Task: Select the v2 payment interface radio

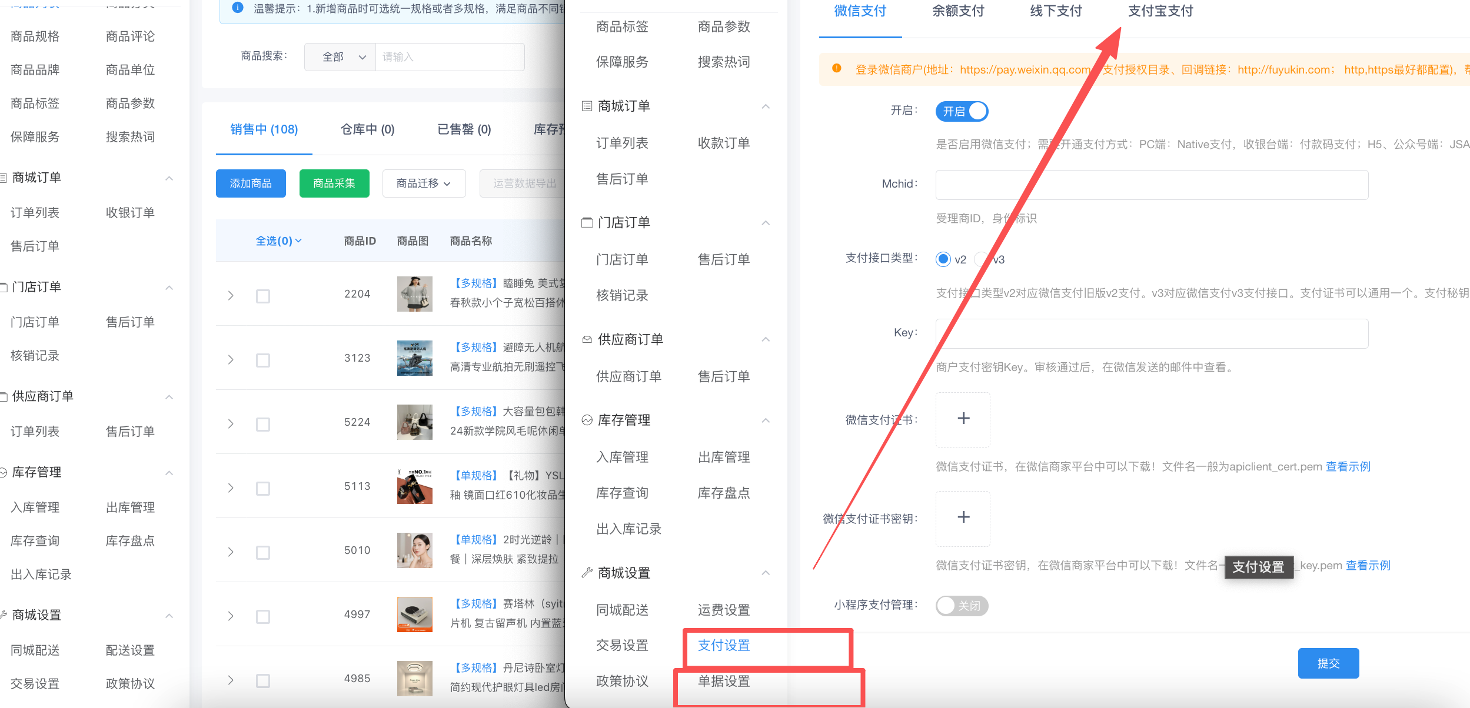Action: pos(943,259)
